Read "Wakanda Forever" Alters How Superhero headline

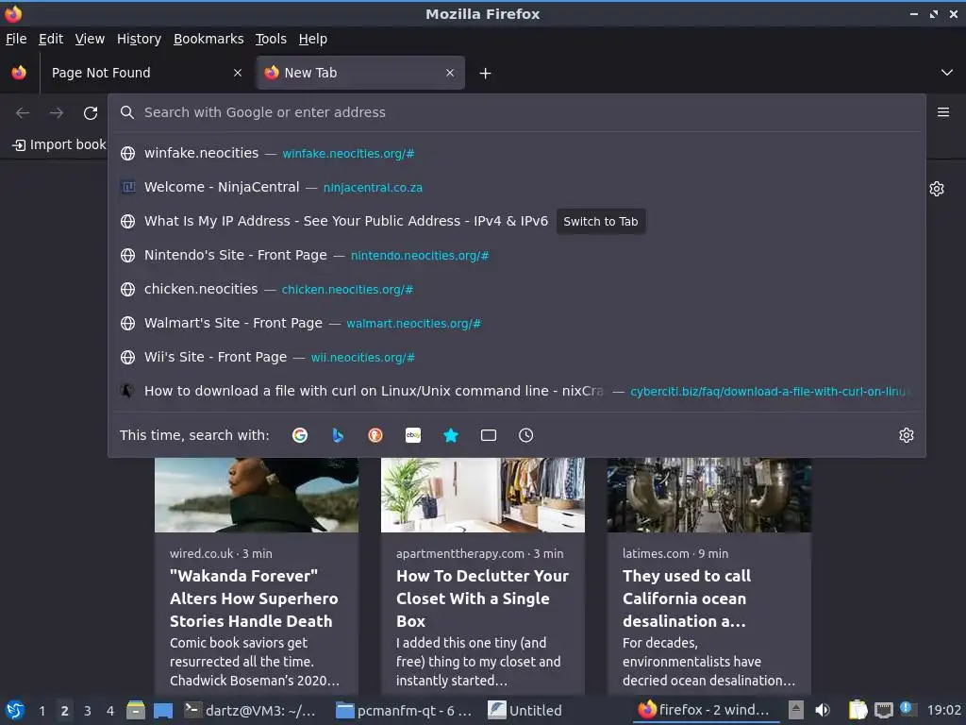tap(254, 599)
